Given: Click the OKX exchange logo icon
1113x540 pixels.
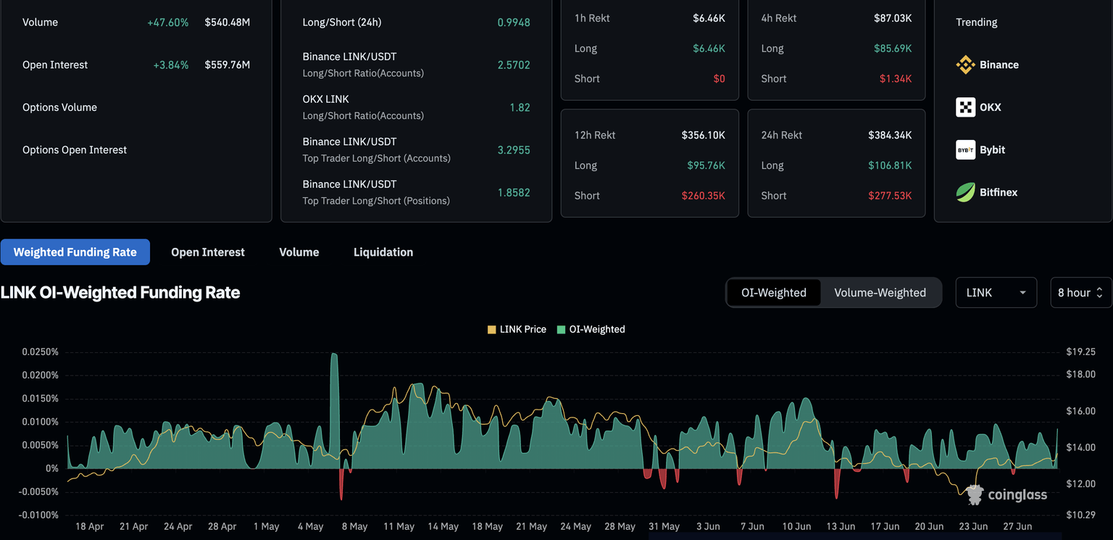Looking at the screenshot, I should tap(965, 107).
